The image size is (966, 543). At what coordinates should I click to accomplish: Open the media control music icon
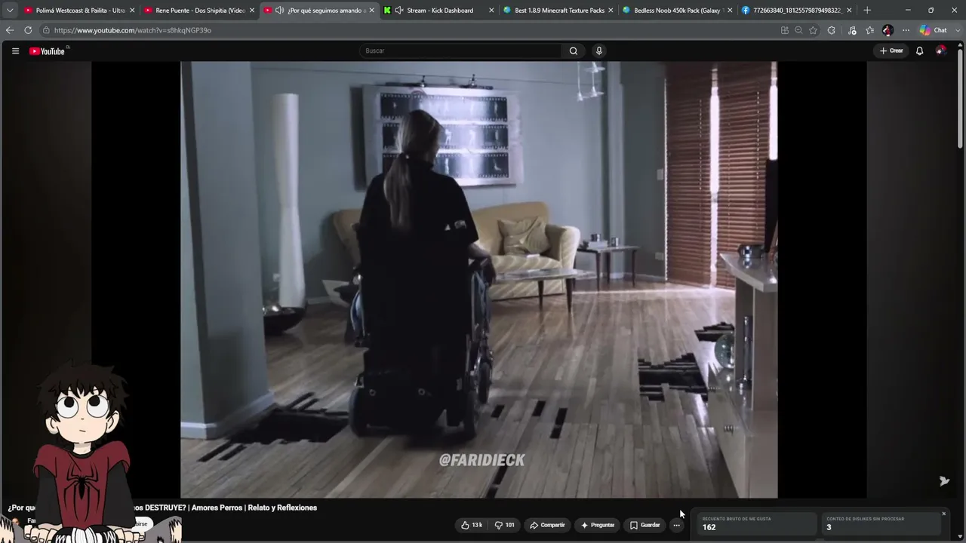click(852, 30)
